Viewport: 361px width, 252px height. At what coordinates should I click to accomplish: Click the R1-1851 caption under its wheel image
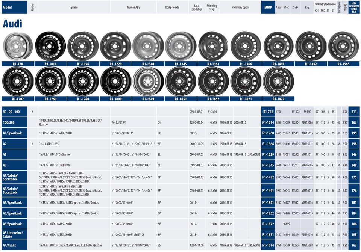181,99
